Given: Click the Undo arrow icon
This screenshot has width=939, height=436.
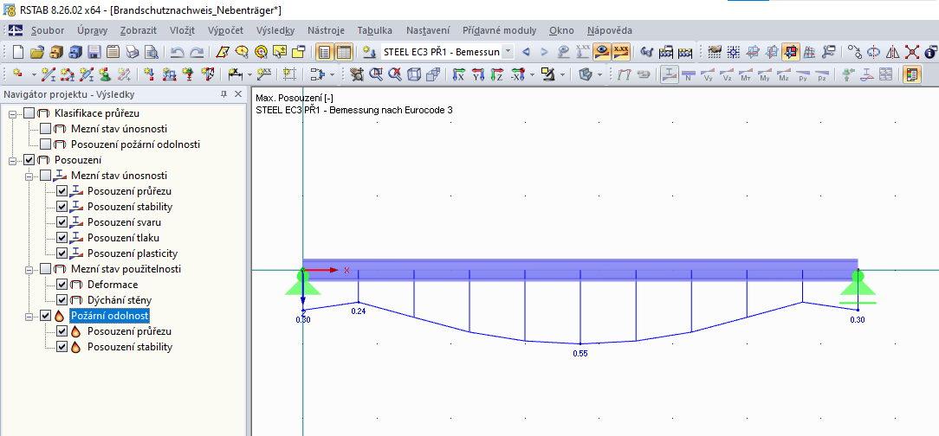Looking at the screenshot, I should pos(178,52).
